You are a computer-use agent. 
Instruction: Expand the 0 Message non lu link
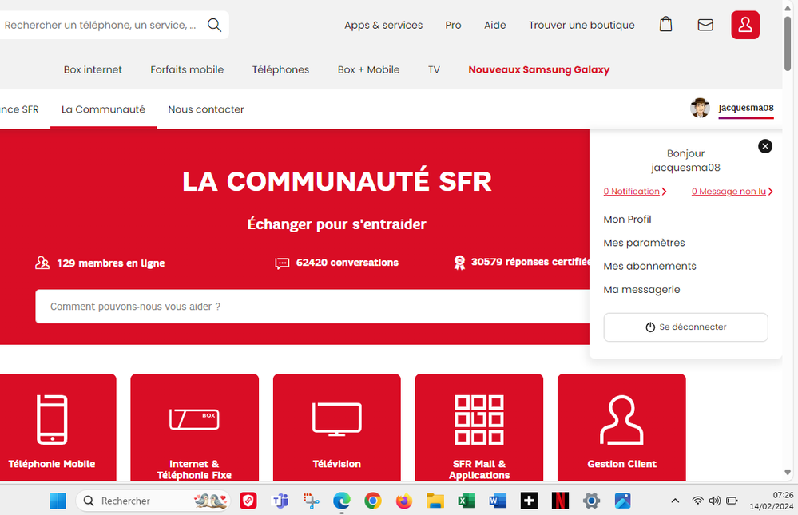[x=732, y=192]
